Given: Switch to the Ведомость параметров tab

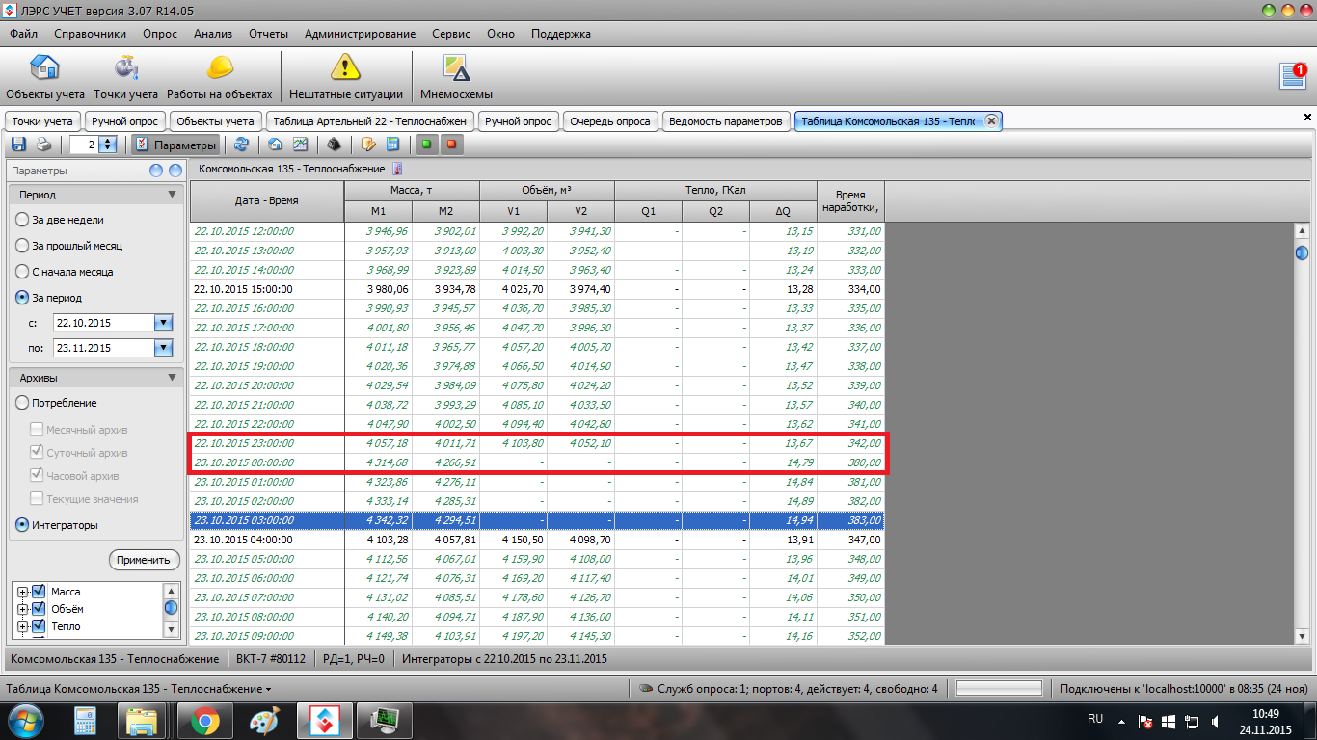Looking at the screenshot, I should tap(726, 121).
